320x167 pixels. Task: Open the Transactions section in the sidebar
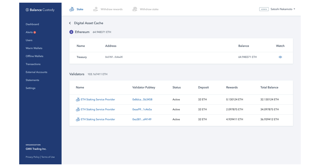[33, 64]
